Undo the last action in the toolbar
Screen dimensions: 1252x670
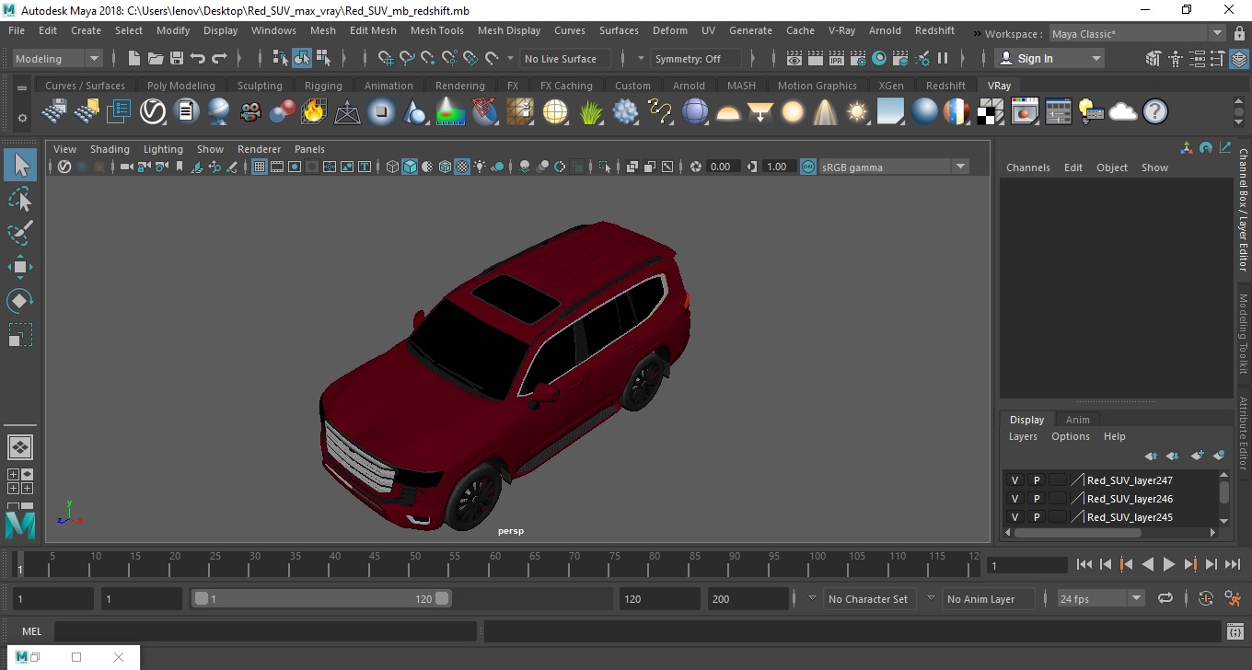tap(198, 58)
